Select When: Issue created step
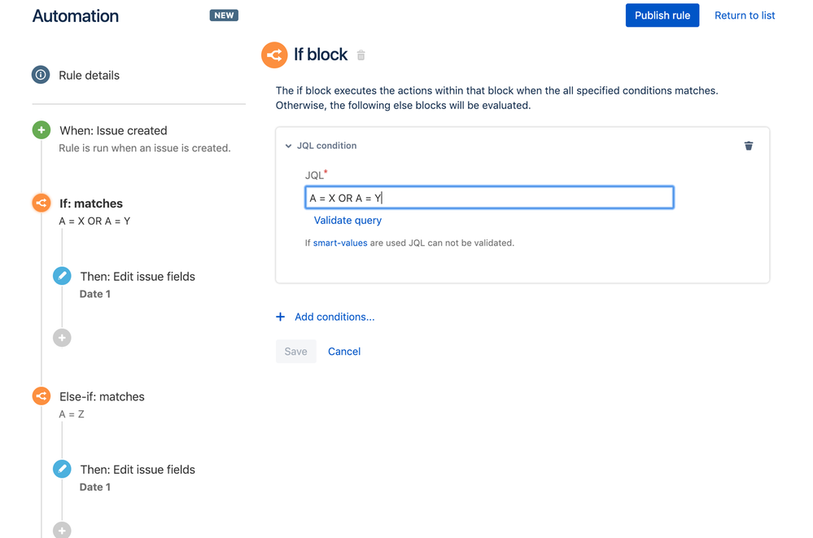The height and width of the screenshot is (538, 813). coord(113,130)
